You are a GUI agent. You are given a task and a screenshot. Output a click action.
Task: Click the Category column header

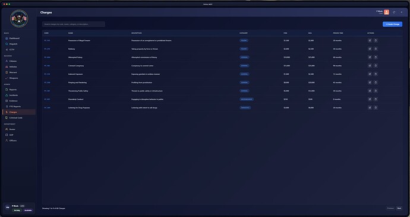tap(244, 33)
